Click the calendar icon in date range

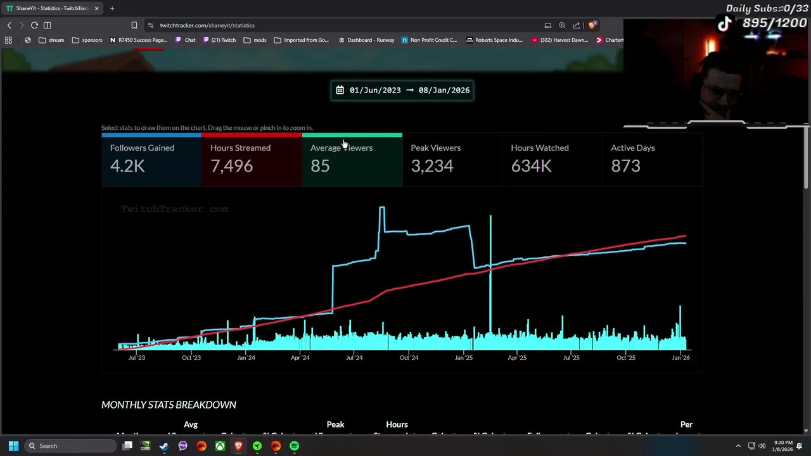coord(340,90)
